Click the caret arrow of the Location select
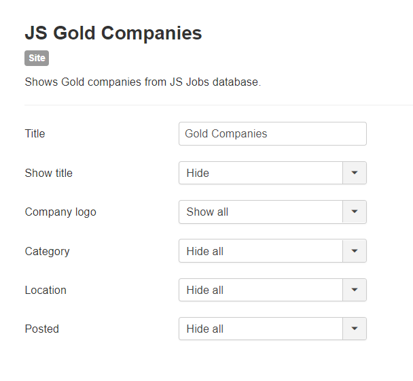This screenshot has height=381, width=413. pos(355,290)
